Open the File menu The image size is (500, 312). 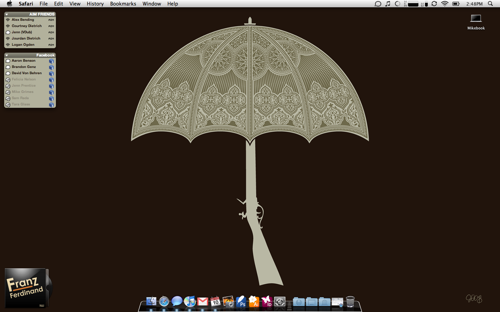[44, 4]
